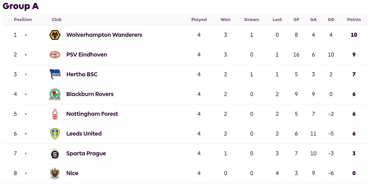The width and height of the screenshot is (371, 186).
Task: Open the PSV Eindhoven club name link
Action: tap(87, 55)
